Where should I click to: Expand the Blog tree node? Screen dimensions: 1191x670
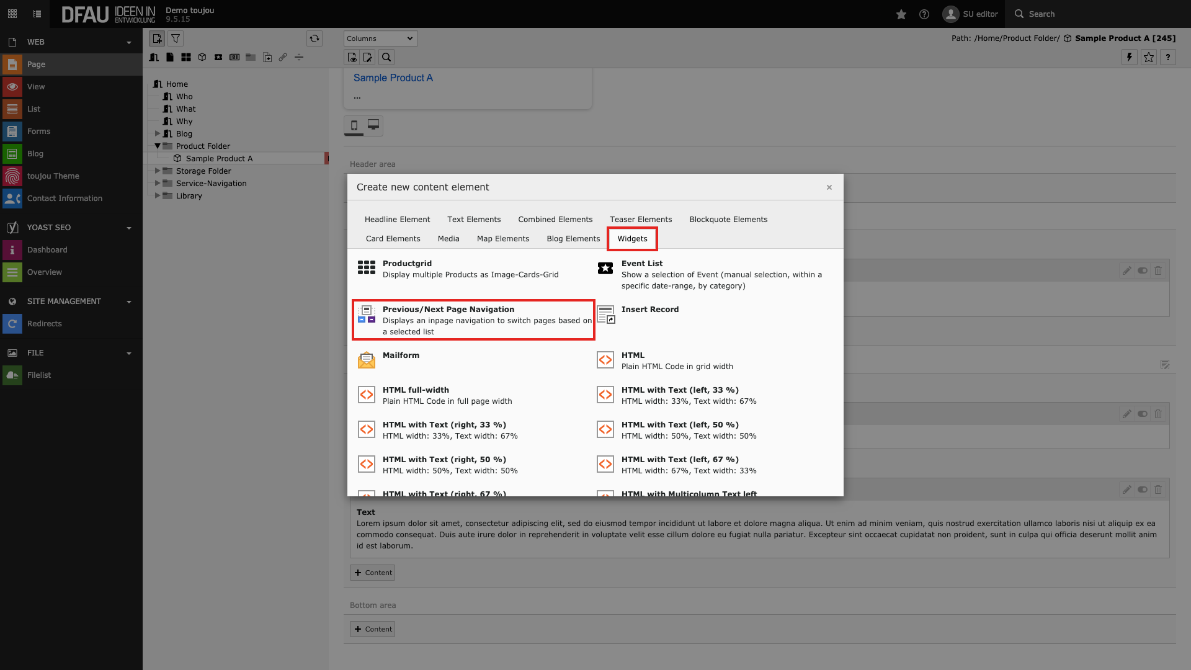(x=158, y=133)
